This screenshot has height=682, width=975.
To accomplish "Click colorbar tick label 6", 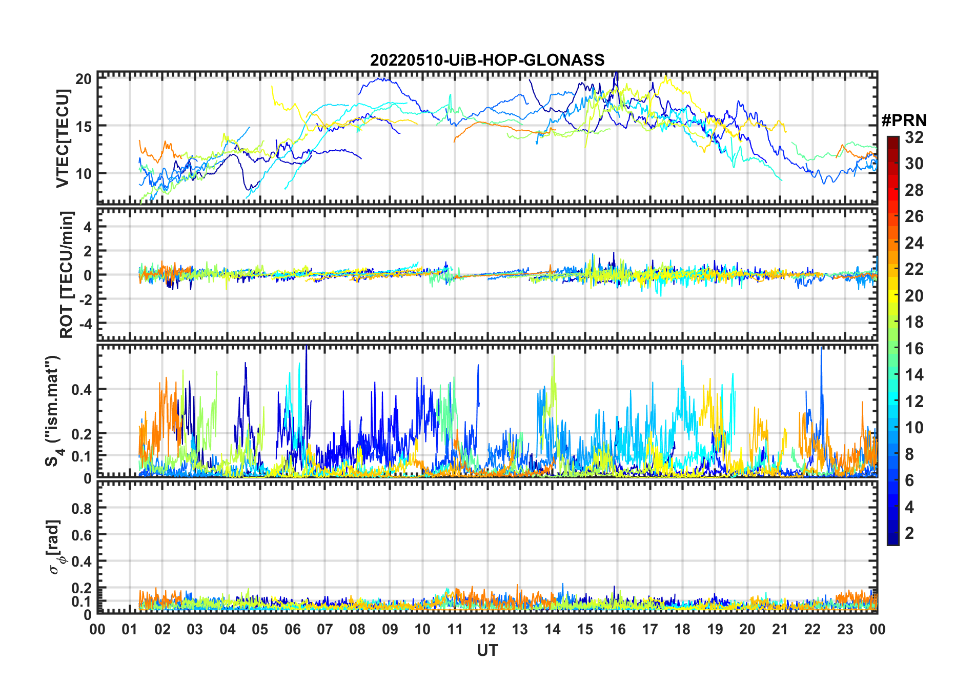I will coord(909,480).
